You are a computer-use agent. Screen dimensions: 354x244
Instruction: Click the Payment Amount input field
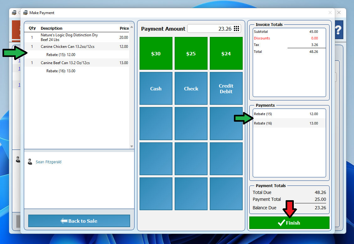point(209,29)
